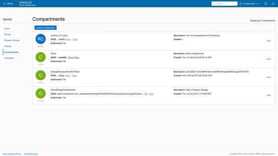This screenshot has width=278, height=156.
Task: Open actions menu for Demo compartment row
Action: (269, 59)
